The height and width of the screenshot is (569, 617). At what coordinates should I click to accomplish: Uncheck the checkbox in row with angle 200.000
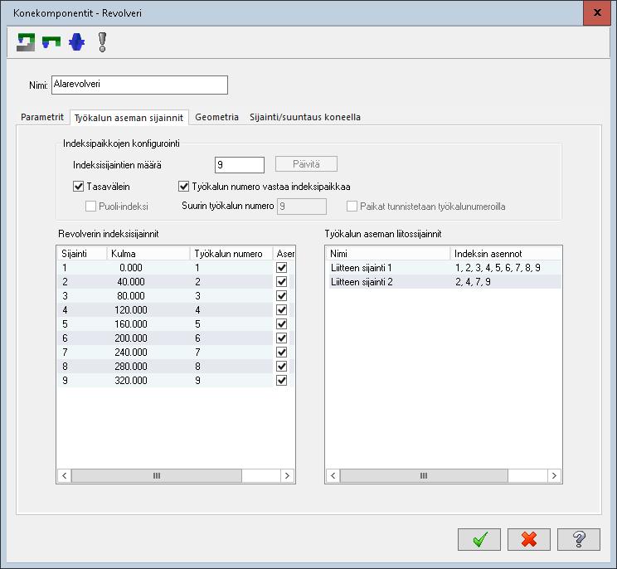pyautogui.click(x=281, y=338)
